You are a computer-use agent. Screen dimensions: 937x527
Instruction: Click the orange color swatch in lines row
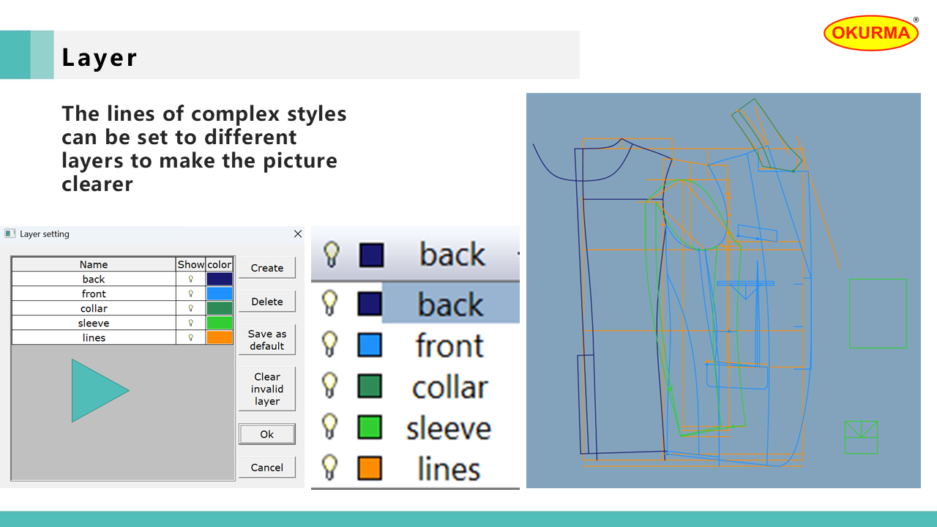(x=220, y=337)
